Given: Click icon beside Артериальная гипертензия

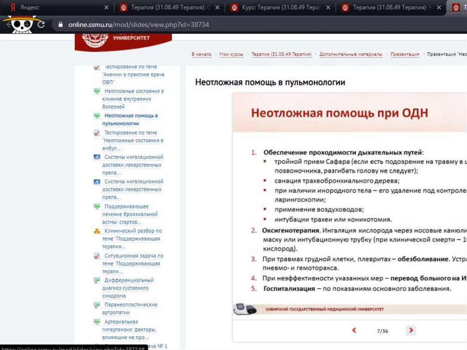Looking at the screenshot, I should click(x=97, y=322).
